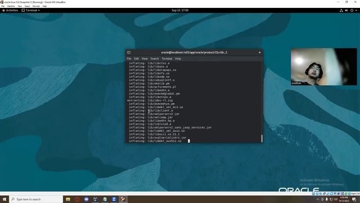Open the Windows Start menu
The width and height of the screenshot is (360, 203).
(x=4, y=199)
